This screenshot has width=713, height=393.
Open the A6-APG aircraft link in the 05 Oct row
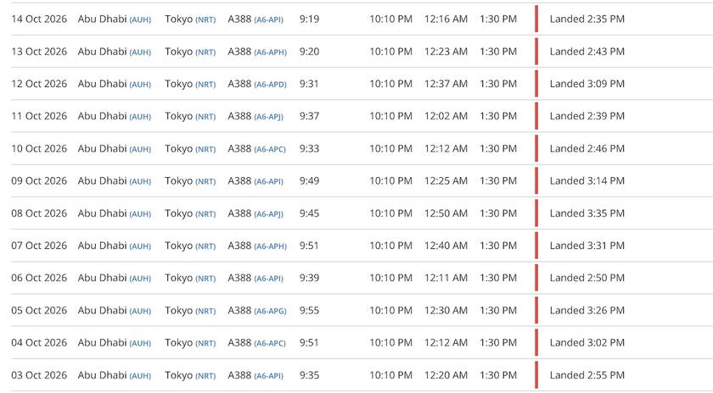[x=270, y=312]
